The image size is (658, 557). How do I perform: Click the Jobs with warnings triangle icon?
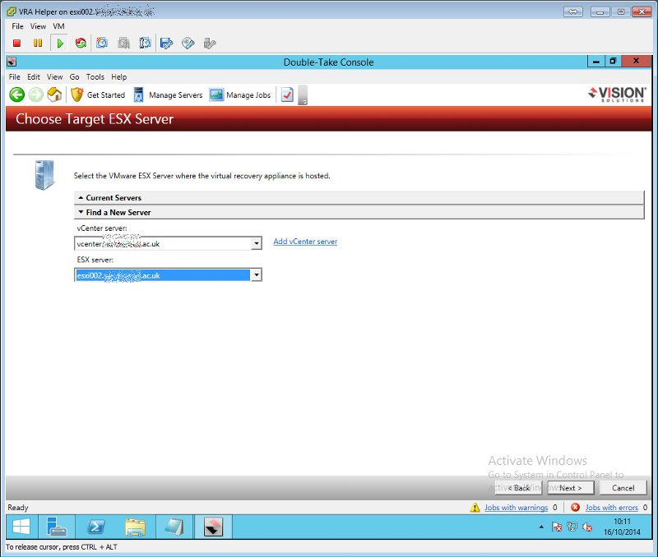pos(475,508)
